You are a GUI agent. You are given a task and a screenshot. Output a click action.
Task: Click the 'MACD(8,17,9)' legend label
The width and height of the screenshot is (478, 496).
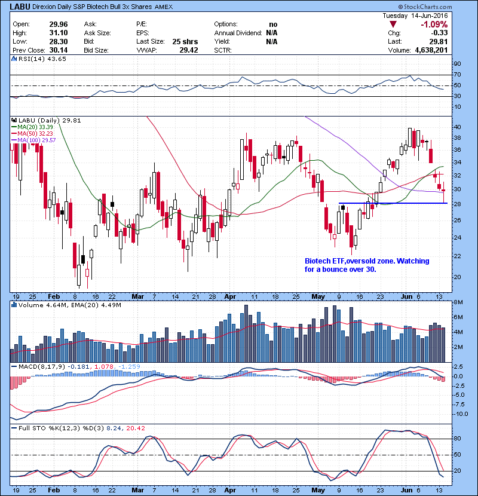(42, 367)
